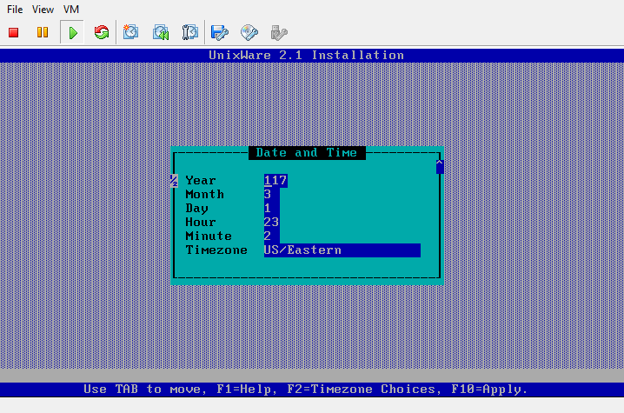Viewport: 624px width, 413px height.
Task: Open the File menu
Action: [15, 10]
